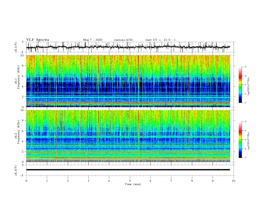Click the ch.1 spectrogram panel
Viewport: 263px width, 203px height.
tap(128, 81)
